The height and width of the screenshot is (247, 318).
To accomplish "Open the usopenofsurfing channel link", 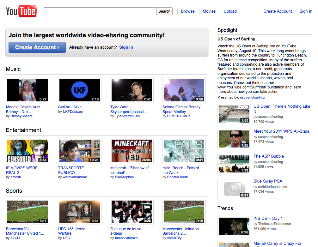I will coord(252,97).
